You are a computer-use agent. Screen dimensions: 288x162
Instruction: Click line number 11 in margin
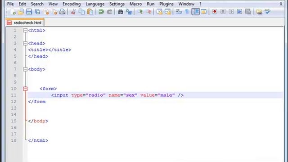(13, 95)
